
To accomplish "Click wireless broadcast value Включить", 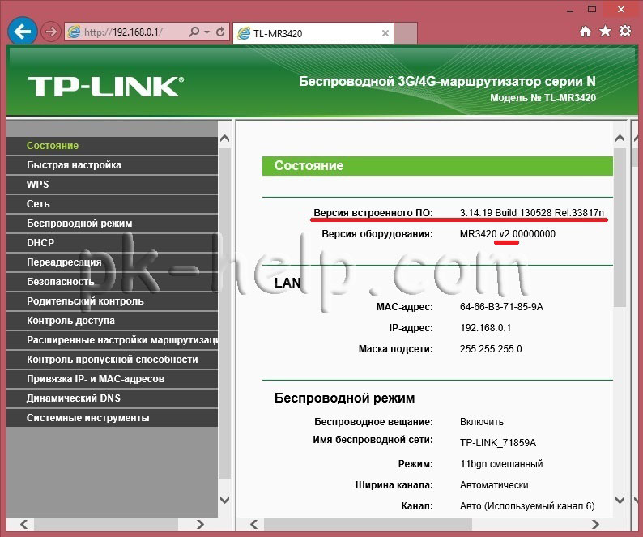I will tap(481, 422).
